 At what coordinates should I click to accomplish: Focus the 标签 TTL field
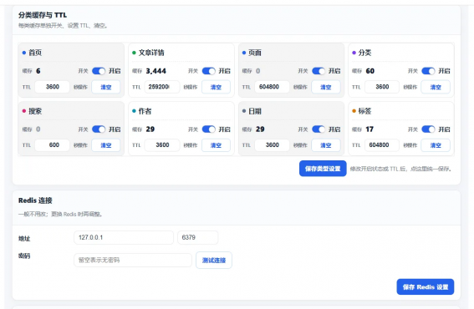pos(382,145)
